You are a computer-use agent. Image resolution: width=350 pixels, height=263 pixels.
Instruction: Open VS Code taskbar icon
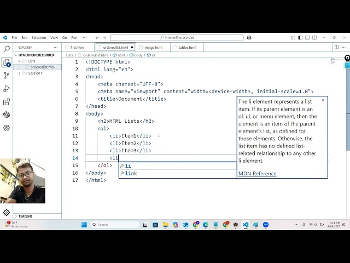[246, 225]
